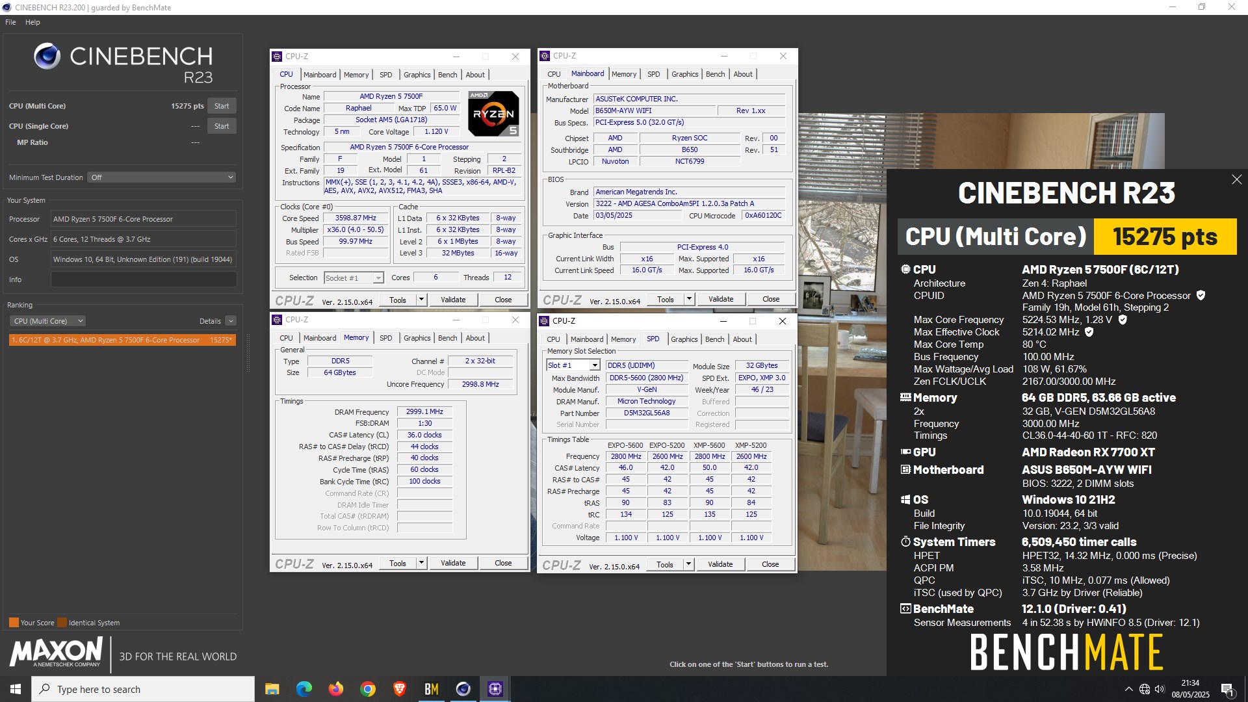Click the Ryzen 5 logo in CPU-Z

493,114
